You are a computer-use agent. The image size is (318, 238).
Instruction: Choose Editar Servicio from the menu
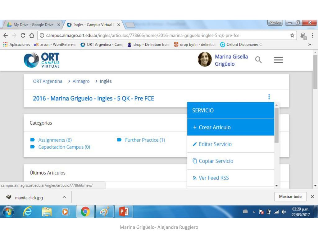[231, 144]
